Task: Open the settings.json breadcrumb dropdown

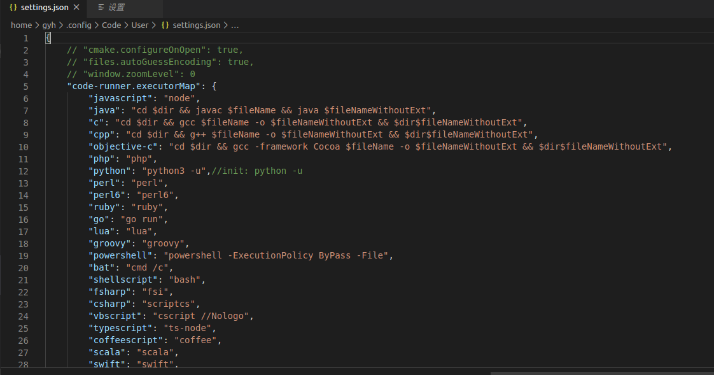Action: coord(196,25)
